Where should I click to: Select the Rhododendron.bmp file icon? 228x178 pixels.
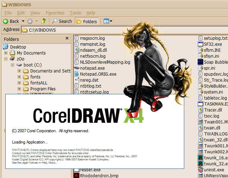77,176
